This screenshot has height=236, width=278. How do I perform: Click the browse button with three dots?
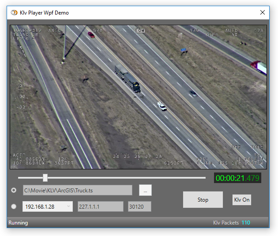[145, 190]
